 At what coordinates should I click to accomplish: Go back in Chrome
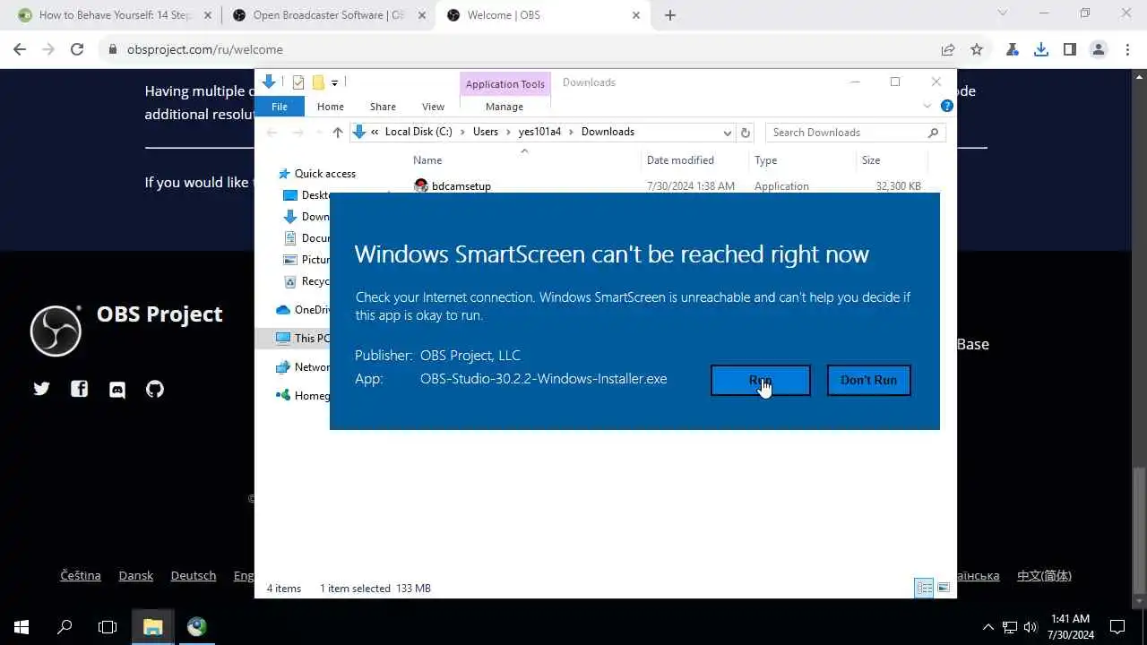point(20,50)
